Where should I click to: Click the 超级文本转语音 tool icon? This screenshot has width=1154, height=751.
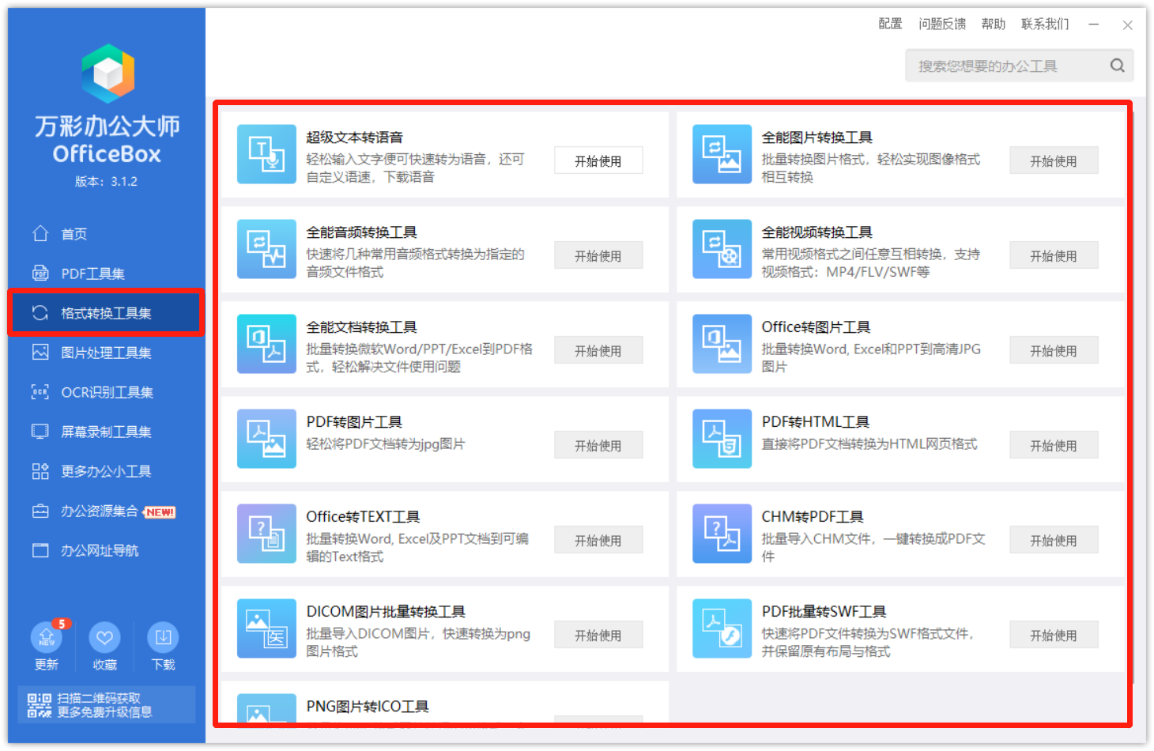pos(266,154)
